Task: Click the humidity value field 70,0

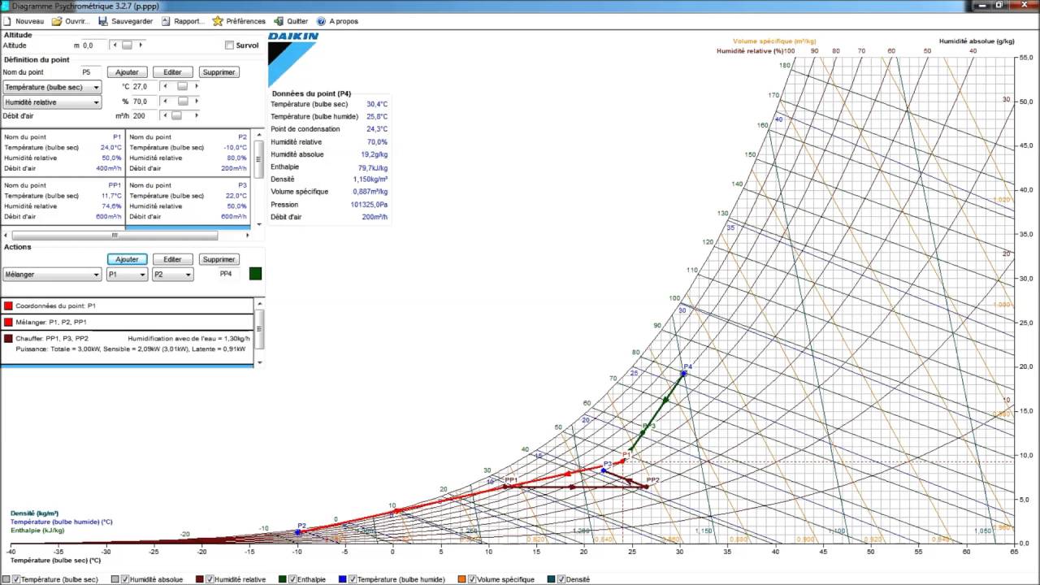Action: click(x=144, y=102)
